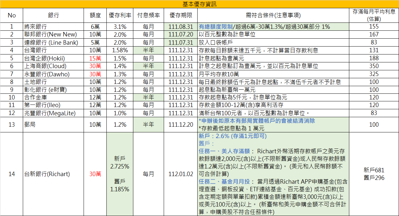Select the 5萬 quota cell for 連線銀行
Image resolution: width=399 pixels, height=216 pixels.
95,42
